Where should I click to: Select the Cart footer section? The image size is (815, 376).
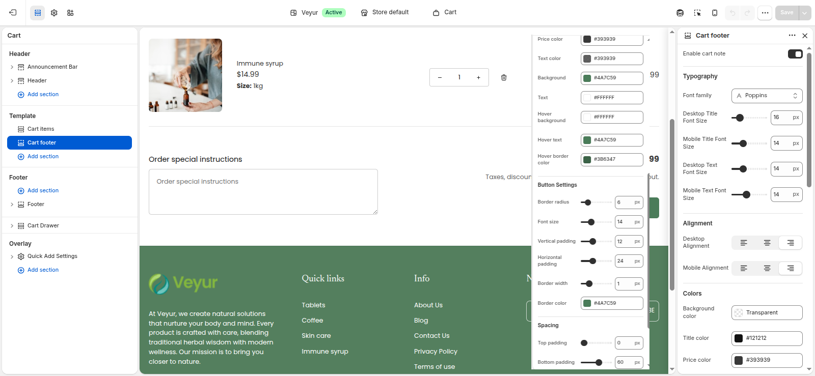69,143
